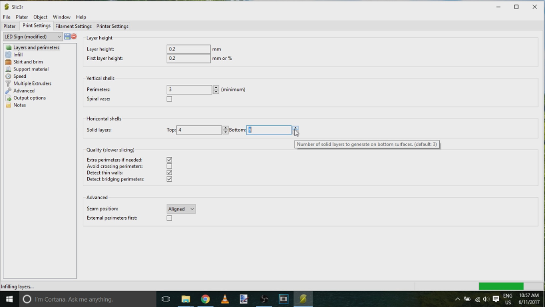545x307 pixels.
Task: Go to Speed settings
Action: 20,76
